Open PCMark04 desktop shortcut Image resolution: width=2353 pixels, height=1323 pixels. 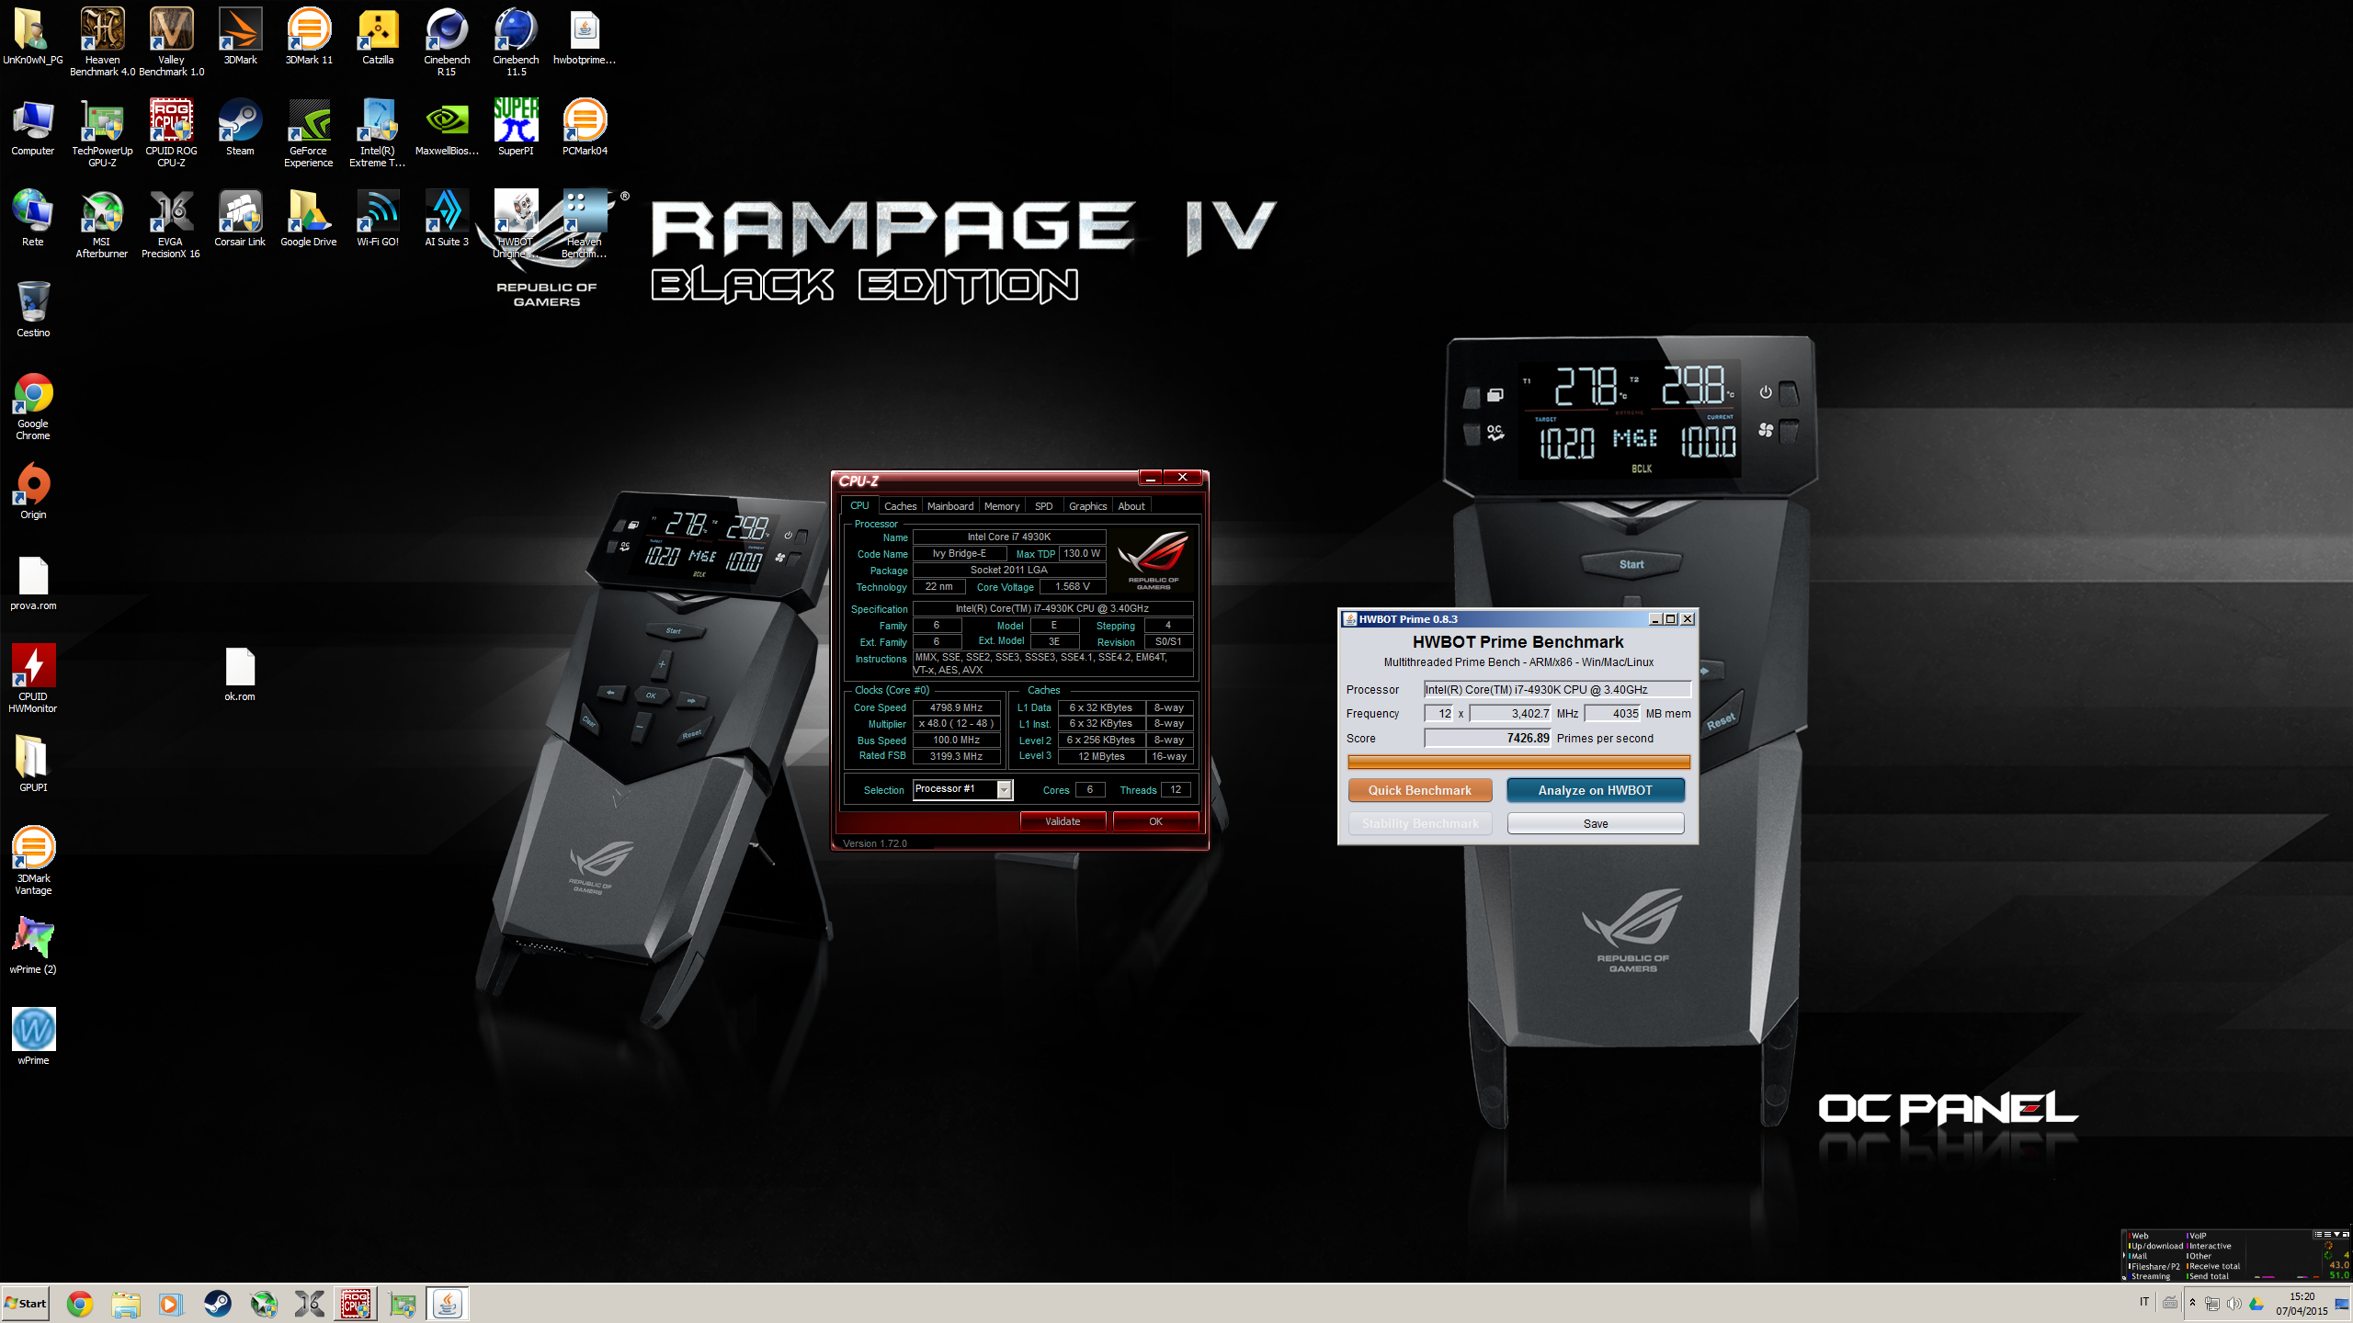click(585, 127)
